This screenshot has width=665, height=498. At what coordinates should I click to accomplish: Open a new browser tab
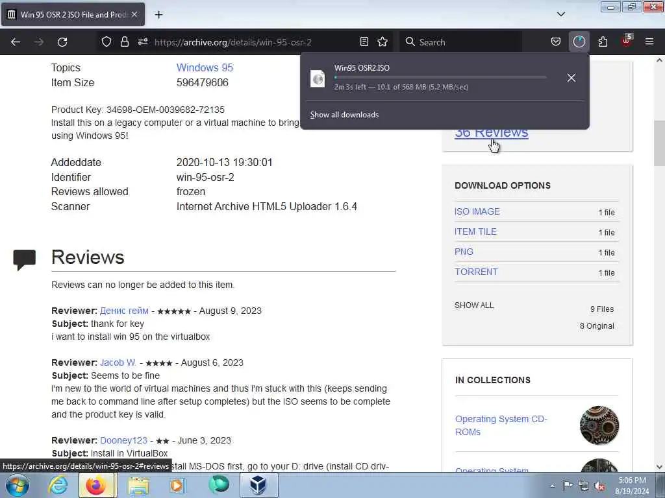tap(158, 15)
